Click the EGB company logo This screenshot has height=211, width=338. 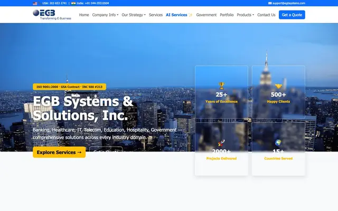[x=52, y=15]
